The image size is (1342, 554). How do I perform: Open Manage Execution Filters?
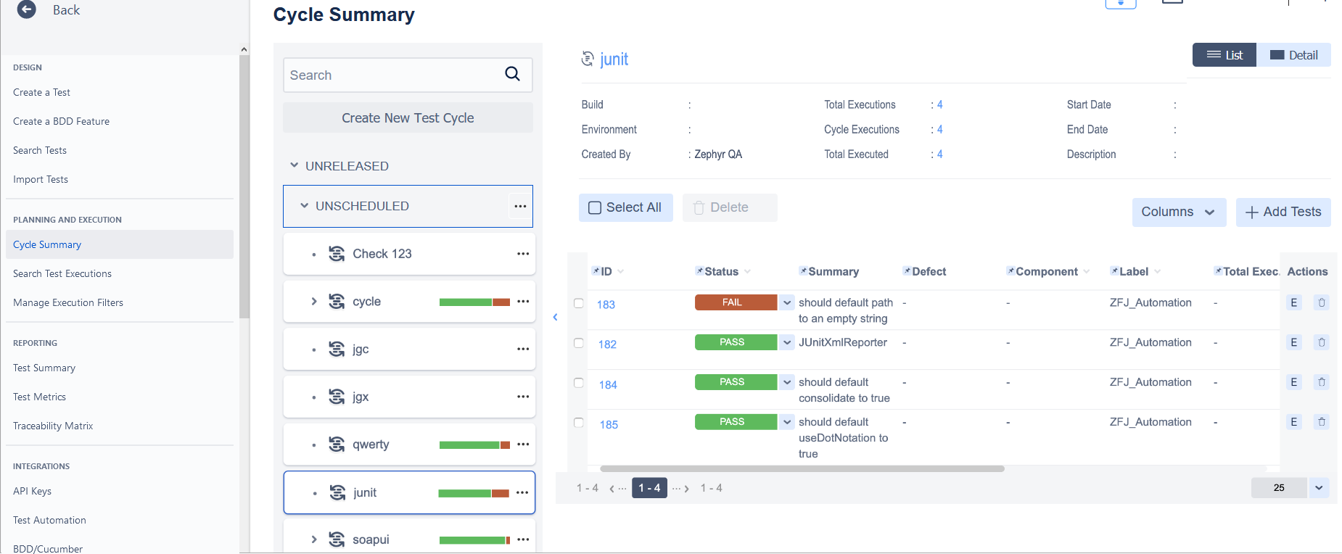(68, 302)
